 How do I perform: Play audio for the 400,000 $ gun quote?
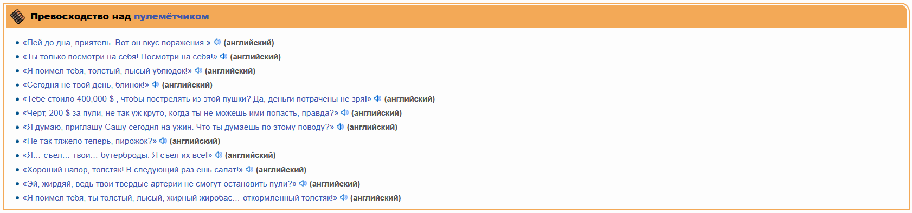point(377,98)
